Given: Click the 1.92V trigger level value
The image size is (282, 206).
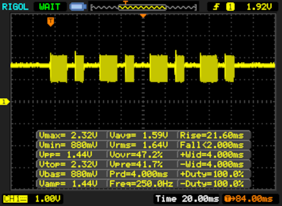Looking at the screenshot, I should 259,7.
